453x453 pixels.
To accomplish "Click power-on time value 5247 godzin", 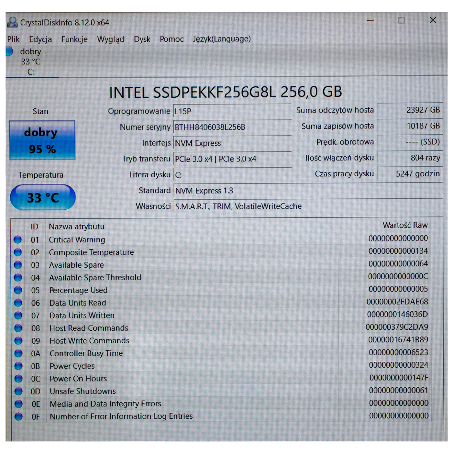I will [x=410, y=174].
